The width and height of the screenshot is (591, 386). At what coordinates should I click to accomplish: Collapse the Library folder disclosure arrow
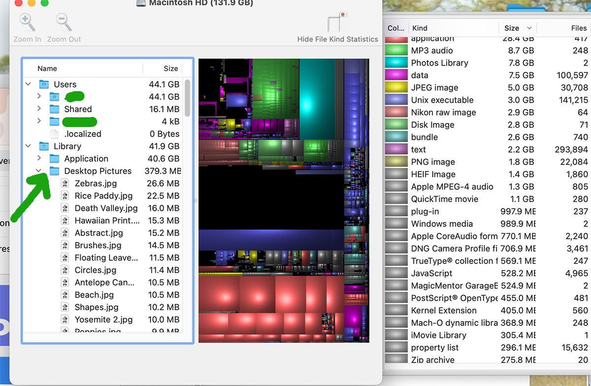pos(29,146)
